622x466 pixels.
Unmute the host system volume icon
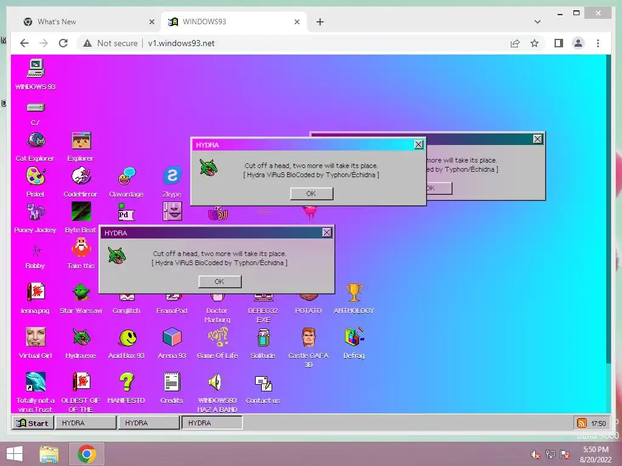[536, 454]
